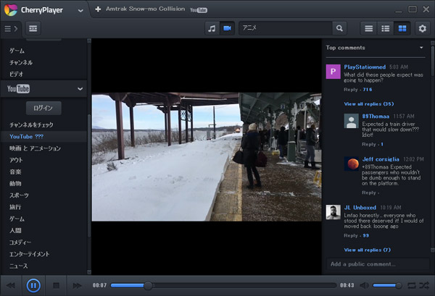This screenshot has width=435, height=296.
Task: Open the Top comments sort dropdown
Action: click(x=421, y=48)
